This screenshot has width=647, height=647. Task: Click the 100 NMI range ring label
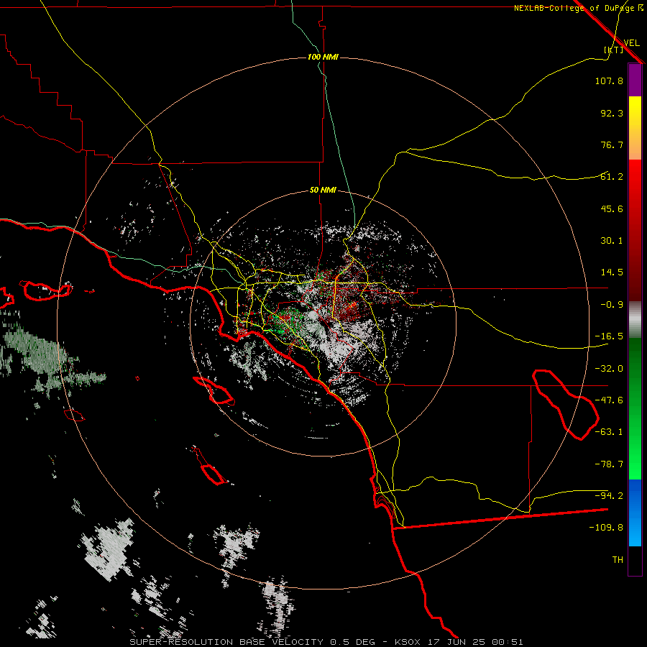[x=323, y=57]
